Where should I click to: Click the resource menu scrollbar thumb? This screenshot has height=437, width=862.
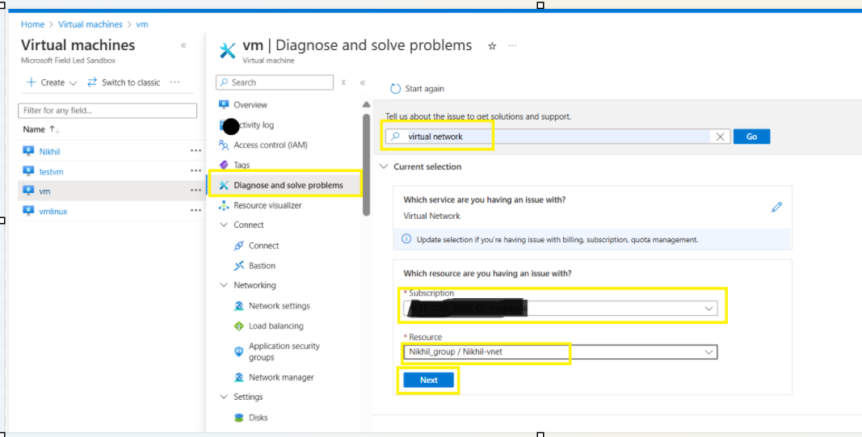366,165
